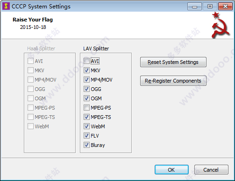235x181 pixels.
Task: Uncheck the FLV checkbox
Action: click(x=86, y=136)
